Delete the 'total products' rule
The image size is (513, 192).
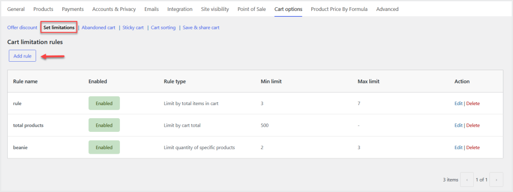point(473,126)
